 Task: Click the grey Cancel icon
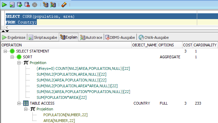[x=34, y=5]
